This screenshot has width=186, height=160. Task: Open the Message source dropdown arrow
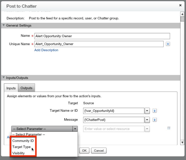click(147, 120)
